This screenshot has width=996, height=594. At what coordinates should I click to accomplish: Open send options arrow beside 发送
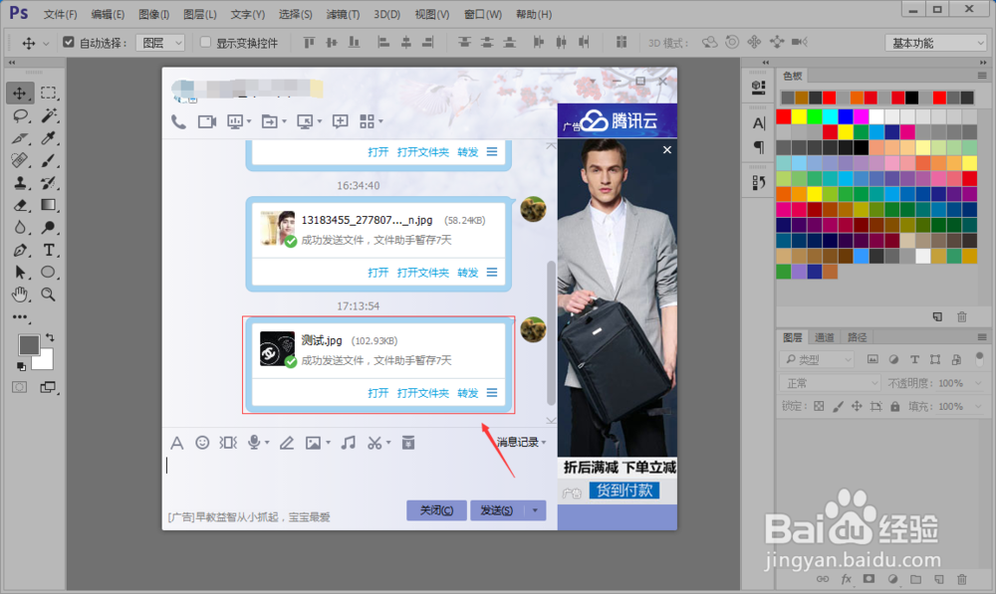click(x=536, y=510)
